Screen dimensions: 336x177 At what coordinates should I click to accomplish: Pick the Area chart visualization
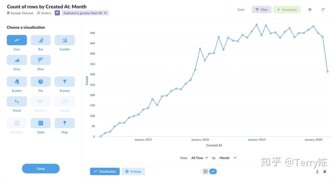coord(17,60)
